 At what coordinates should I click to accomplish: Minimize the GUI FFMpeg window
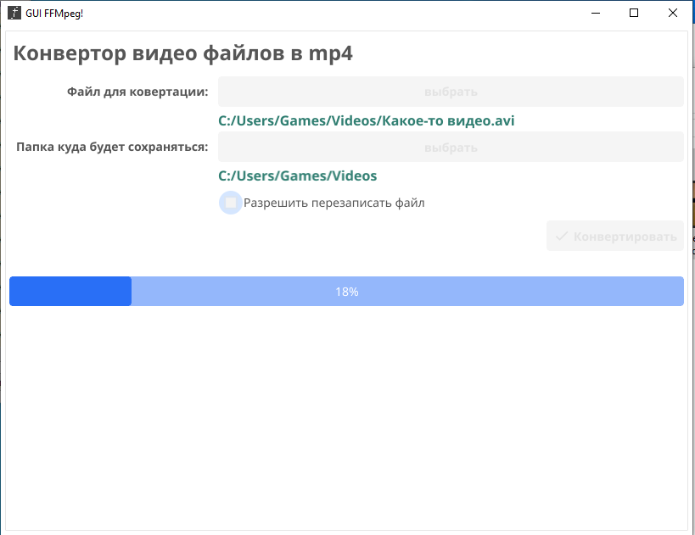595,14
